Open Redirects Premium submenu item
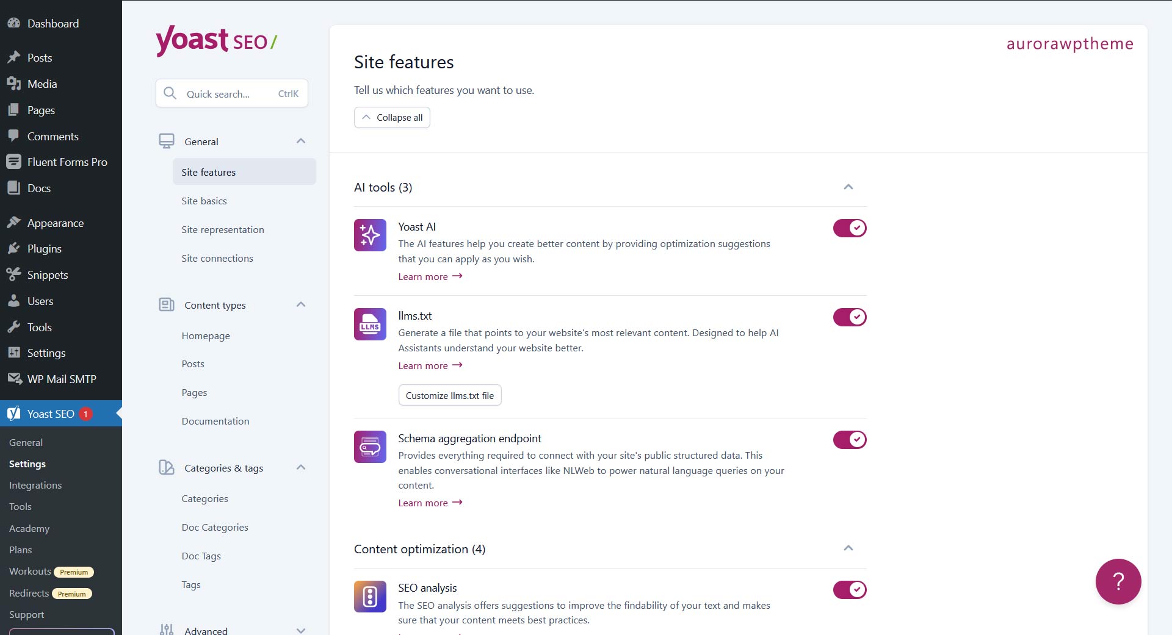 click(51, 593)
